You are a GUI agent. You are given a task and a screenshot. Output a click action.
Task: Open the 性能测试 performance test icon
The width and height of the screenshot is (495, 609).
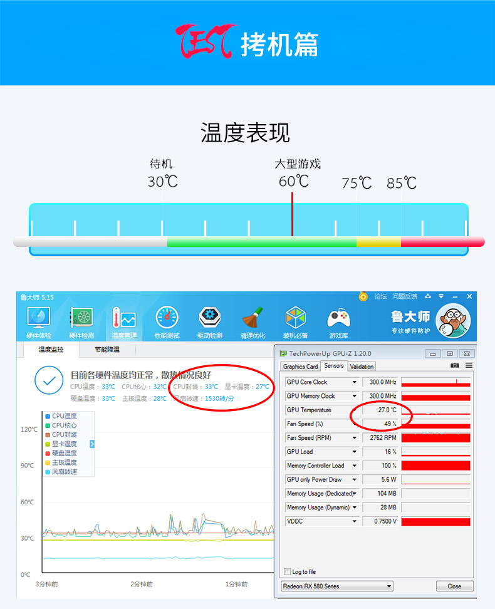click(x=167, y=323)
